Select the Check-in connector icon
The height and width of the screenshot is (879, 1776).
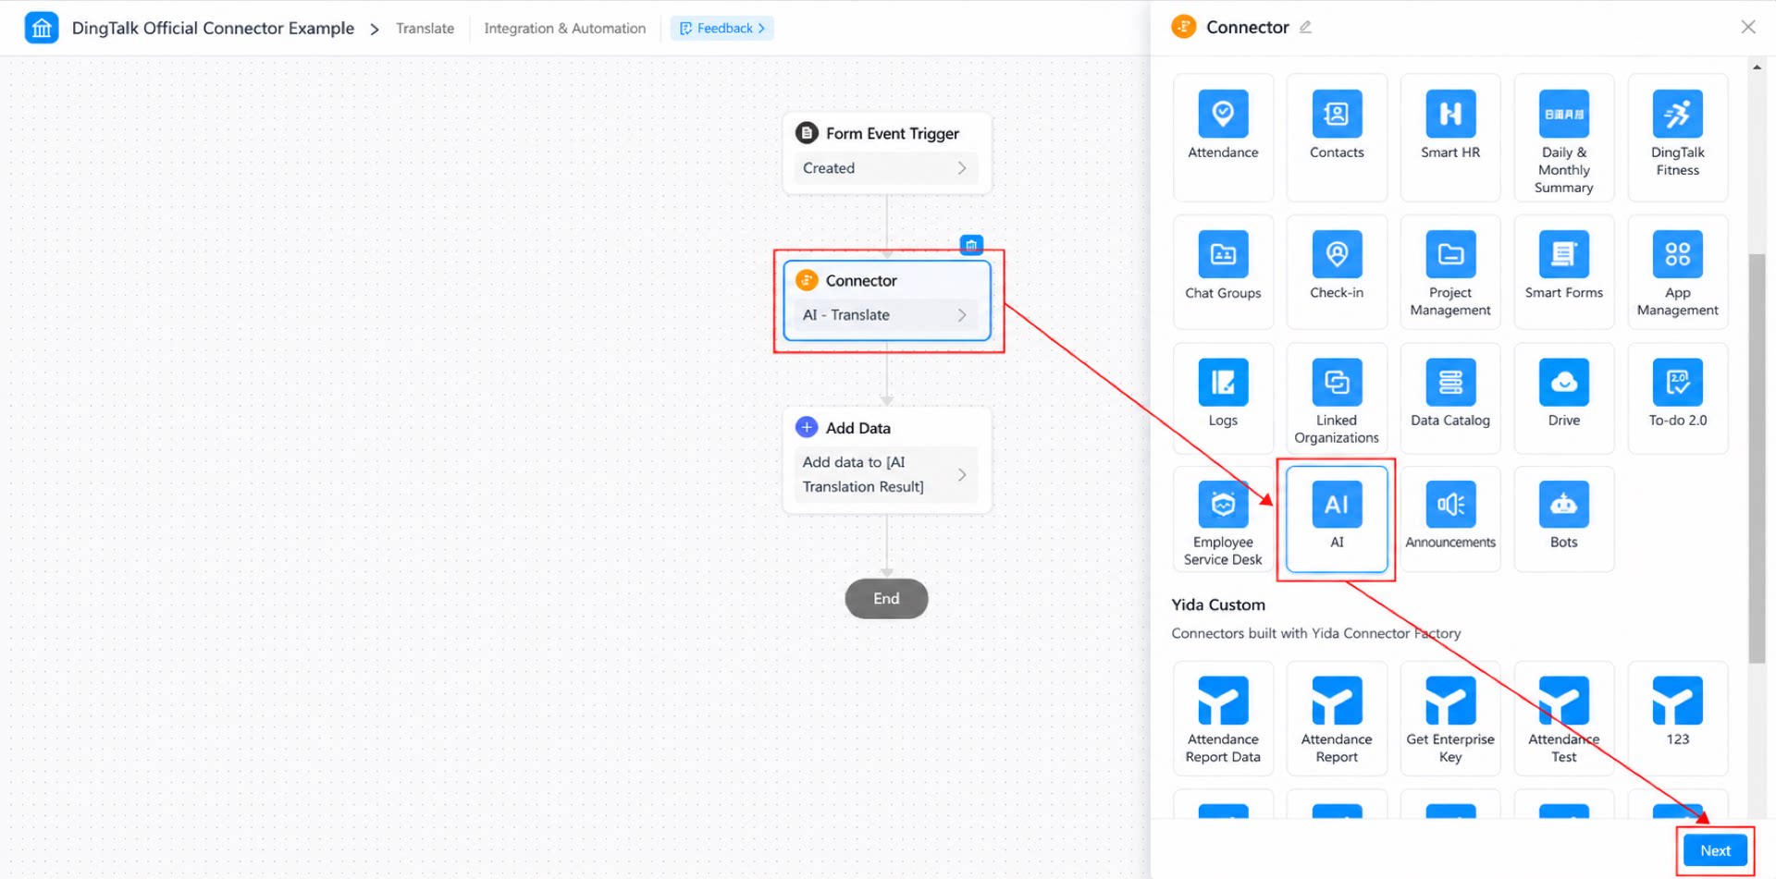pyautogui.click(x=1337, y=254)
